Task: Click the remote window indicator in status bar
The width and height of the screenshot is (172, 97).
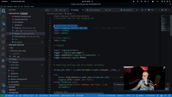Action: pos(2,96)
